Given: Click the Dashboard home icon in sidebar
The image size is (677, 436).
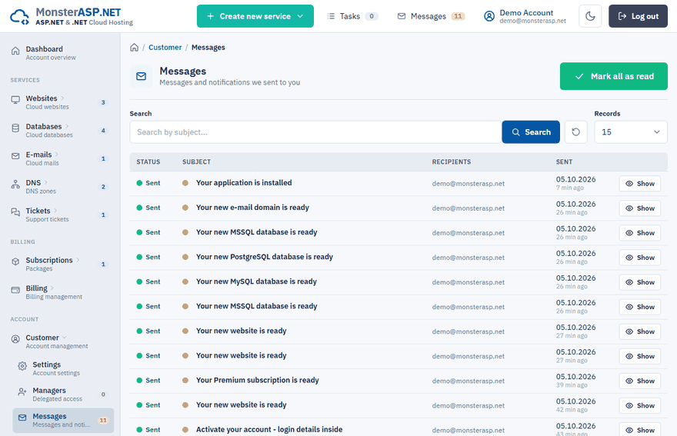Looking at the screenshot, I should click(15, 51).
